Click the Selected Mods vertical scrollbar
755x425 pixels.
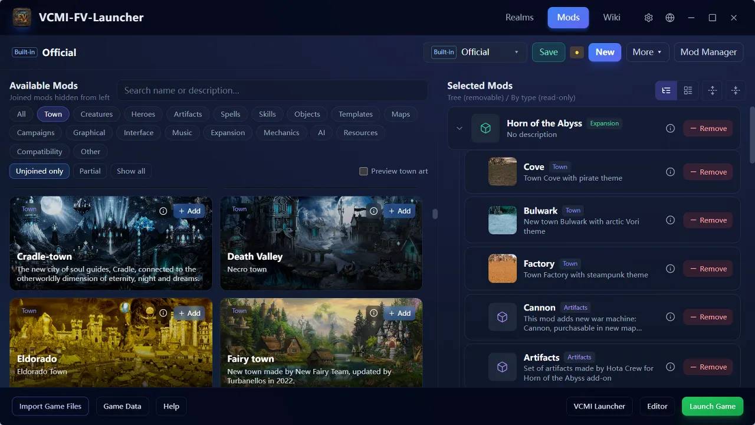tap(752, 135)
